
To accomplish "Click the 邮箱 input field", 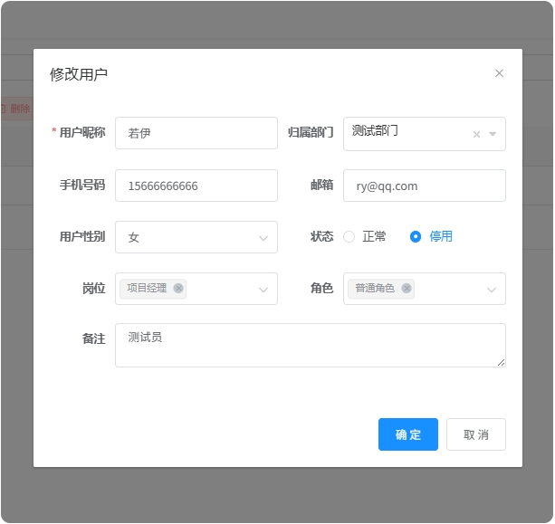I will pos(425,186).
